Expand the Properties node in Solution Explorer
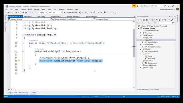 [x=140, y=33]
